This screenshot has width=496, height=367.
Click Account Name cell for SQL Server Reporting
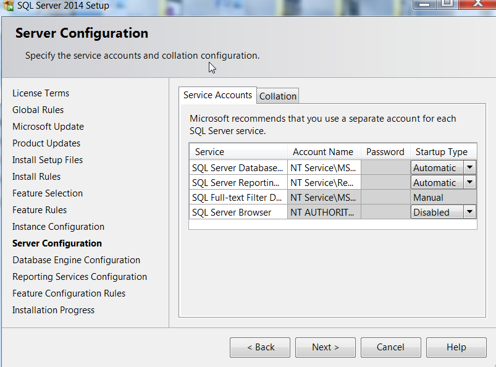tap(324, 182)
